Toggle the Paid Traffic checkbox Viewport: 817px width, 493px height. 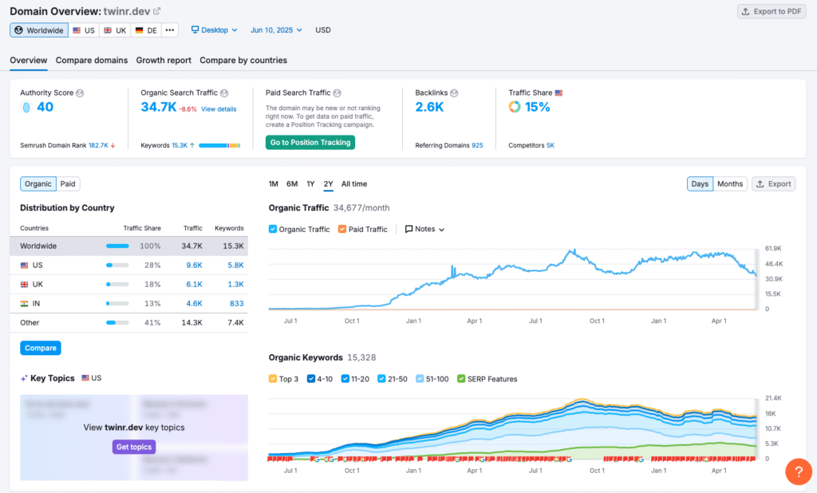click(x=342, y=229)
